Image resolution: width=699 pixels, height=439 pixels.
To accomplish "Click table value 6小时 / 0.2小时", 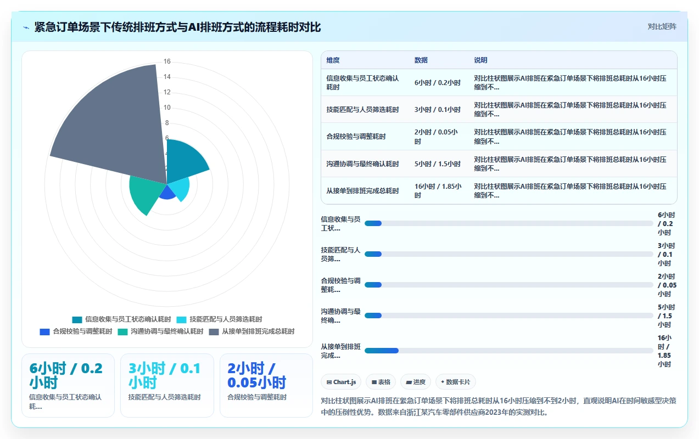I will [438, 83].
